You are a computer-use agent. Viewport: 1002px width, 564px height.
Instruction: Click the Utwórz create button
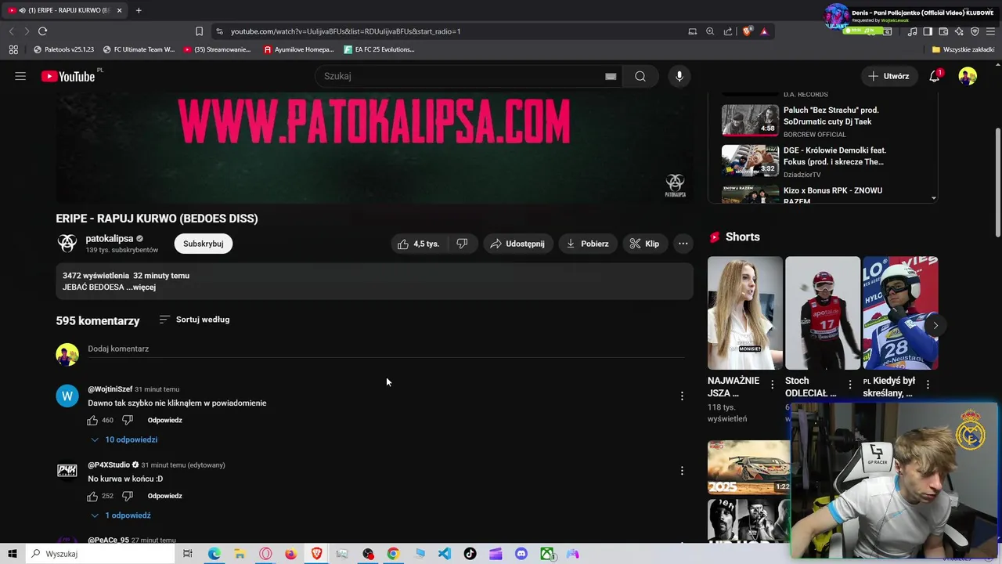click(x=889, y=76)
